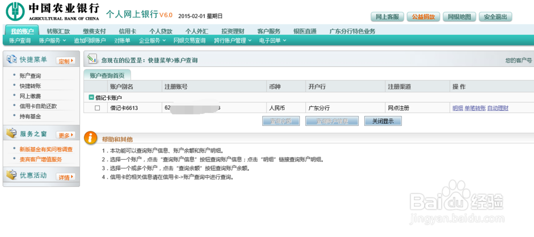Open the 自动理财 link
534x237 pixels.
pos(498,108)
